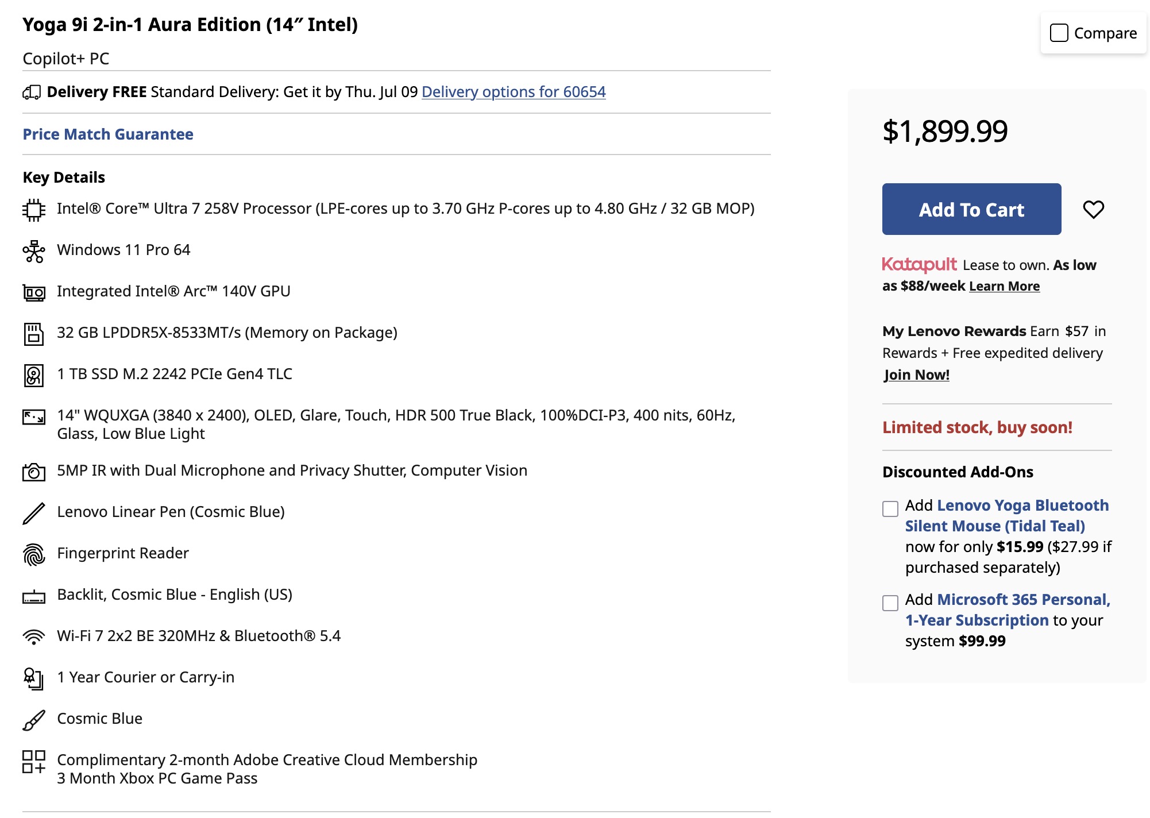
Task: Click the Windows 11 Pro operating system icon
Action: point(34,251)
